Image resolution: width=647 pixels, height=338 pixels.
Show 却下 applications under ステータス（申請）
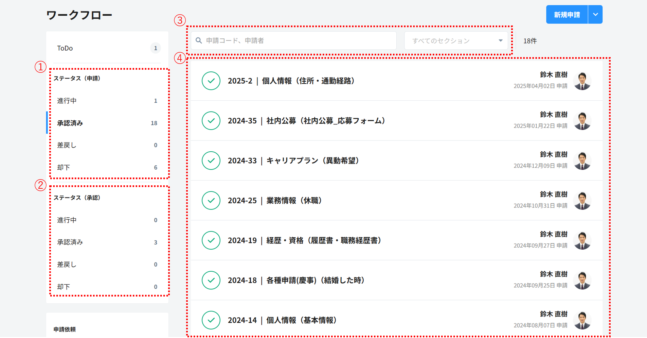tap(107, 167)
